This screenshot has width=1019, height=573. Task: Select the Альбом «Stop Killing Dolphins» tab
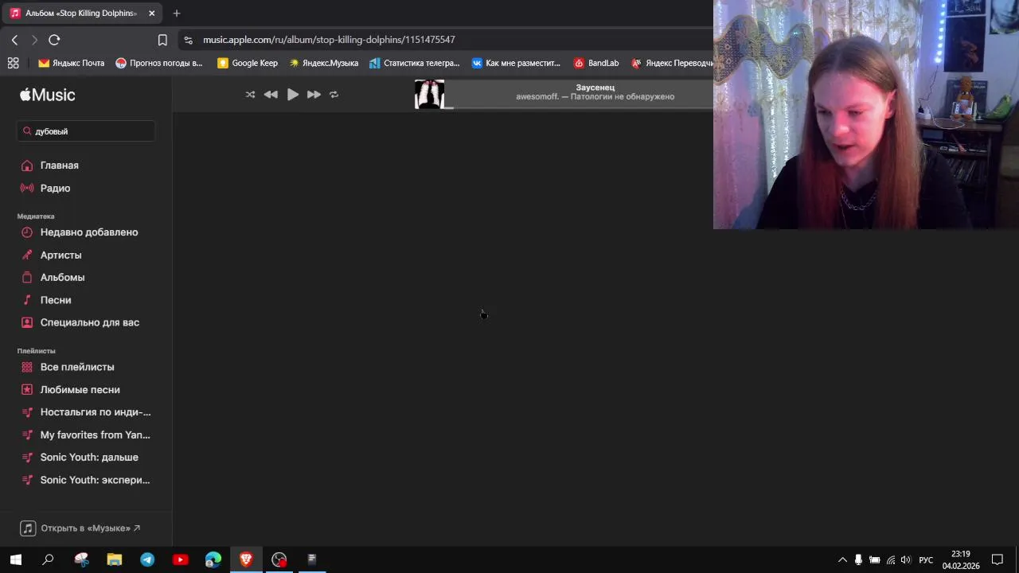pos(82,14)
